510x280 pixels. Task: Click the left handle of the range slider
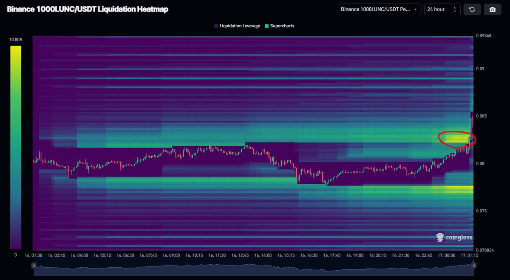[x=34, y=265]
